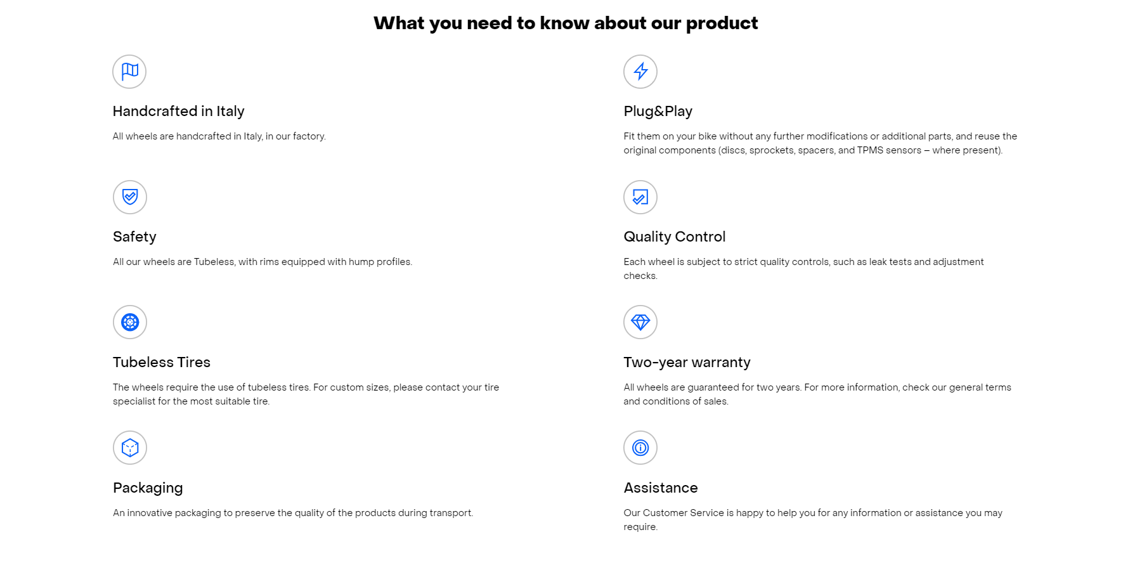Select the Plug&Play heading

point(658,112)
